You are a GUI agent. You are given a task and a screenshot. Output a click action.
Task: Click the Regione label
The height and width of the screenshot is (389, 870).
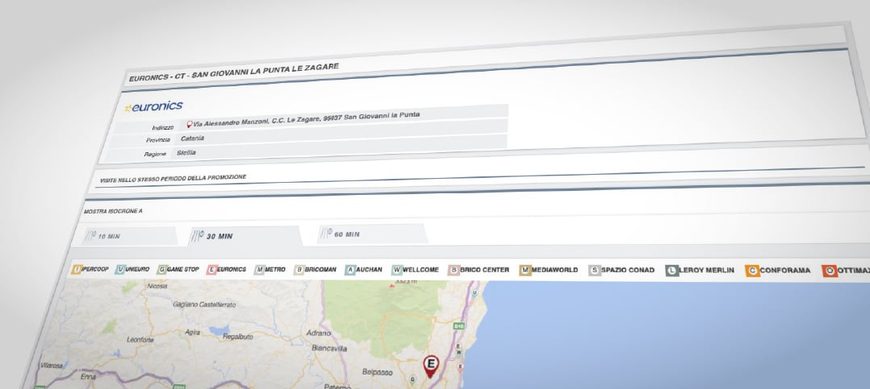[x=155, y=155]
